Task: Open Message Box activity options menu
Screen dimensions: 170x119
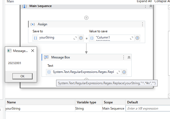Action: [x=124, y=57]
